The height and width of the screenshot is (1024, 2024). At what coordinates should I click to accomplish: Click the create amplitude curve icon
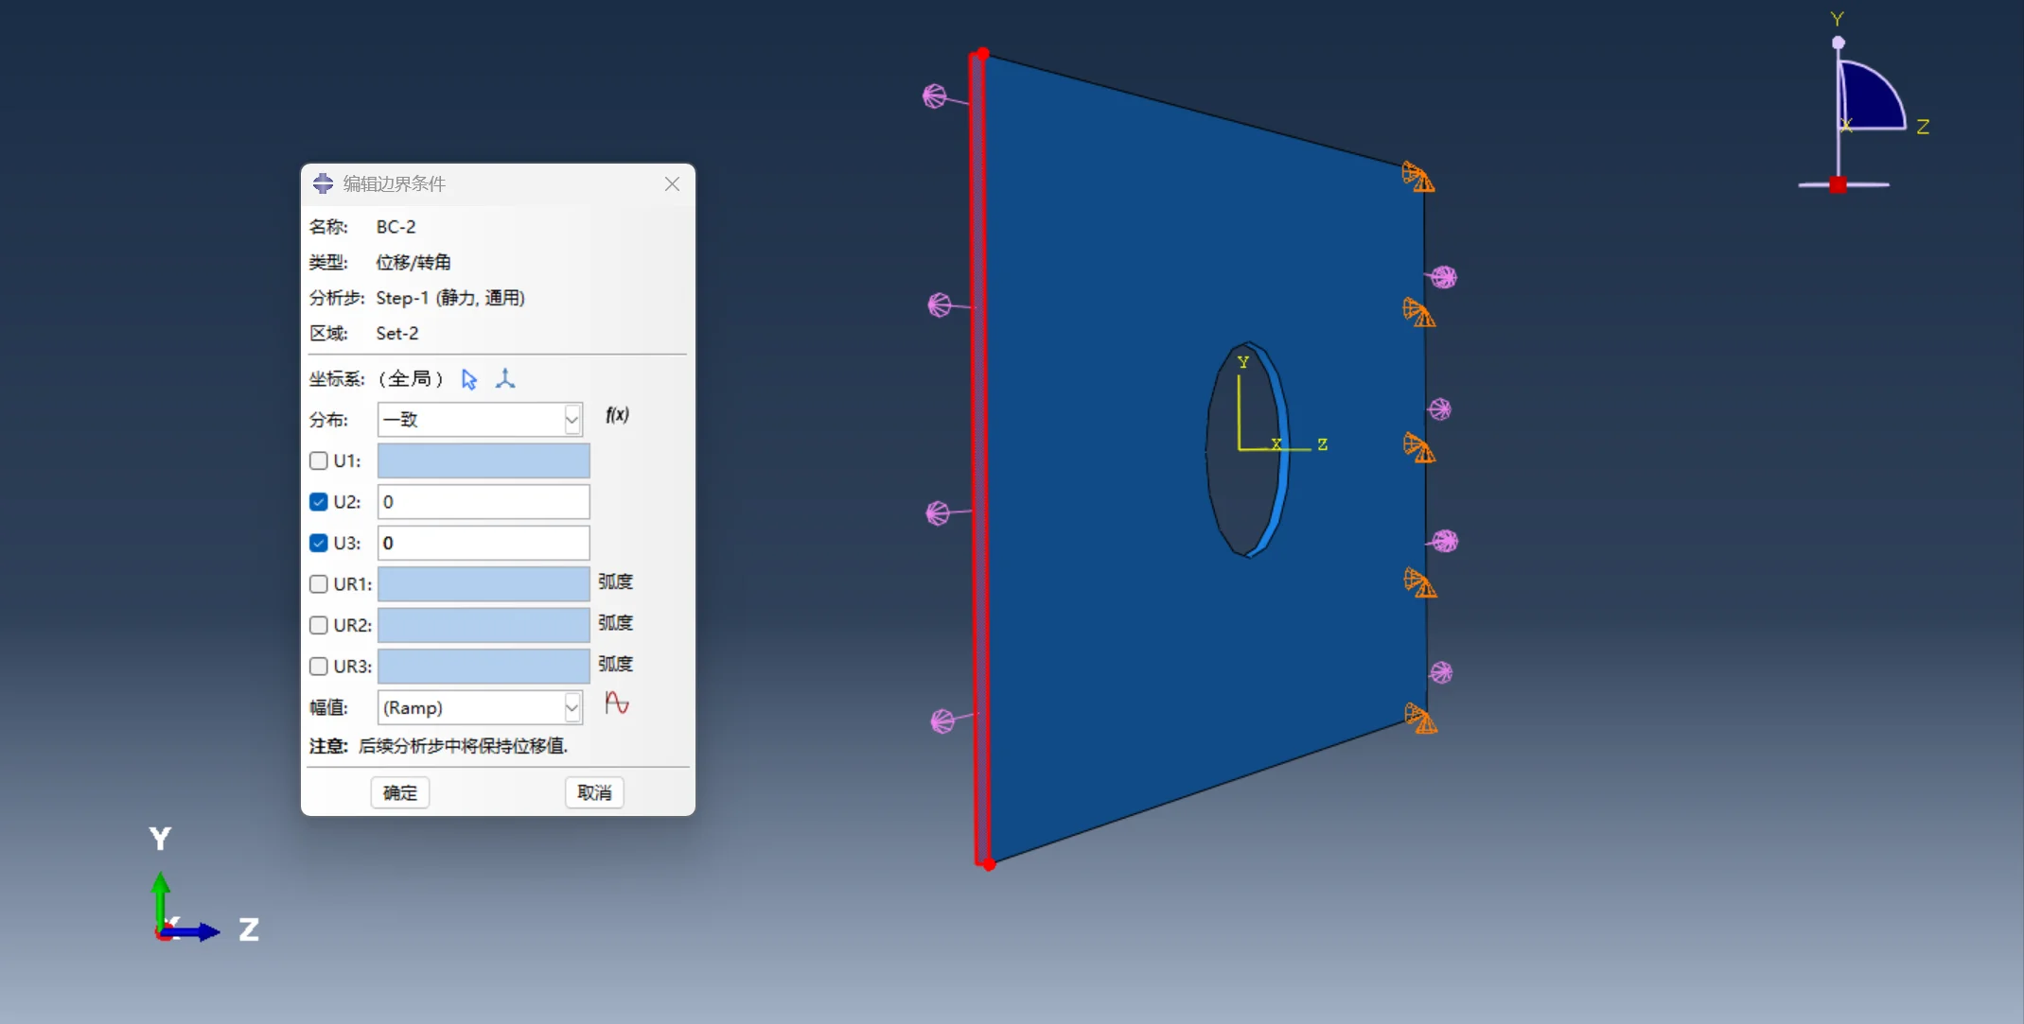click(x=617, y=704)
